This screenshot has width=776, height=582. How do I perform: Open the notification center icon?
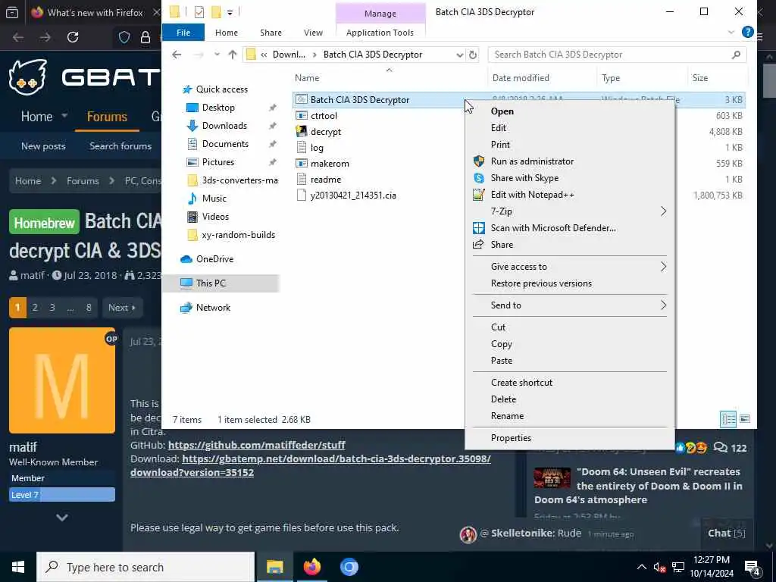point(752,567)
